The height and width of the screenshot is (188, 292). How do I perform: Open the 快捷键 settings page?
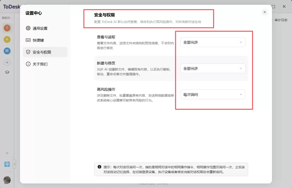click(x=45, y=40)
